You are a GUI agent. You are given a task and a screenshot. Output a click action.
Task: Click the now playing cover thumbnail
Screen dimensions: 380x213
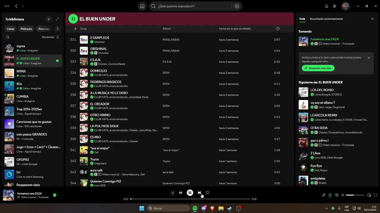[9, 195]
